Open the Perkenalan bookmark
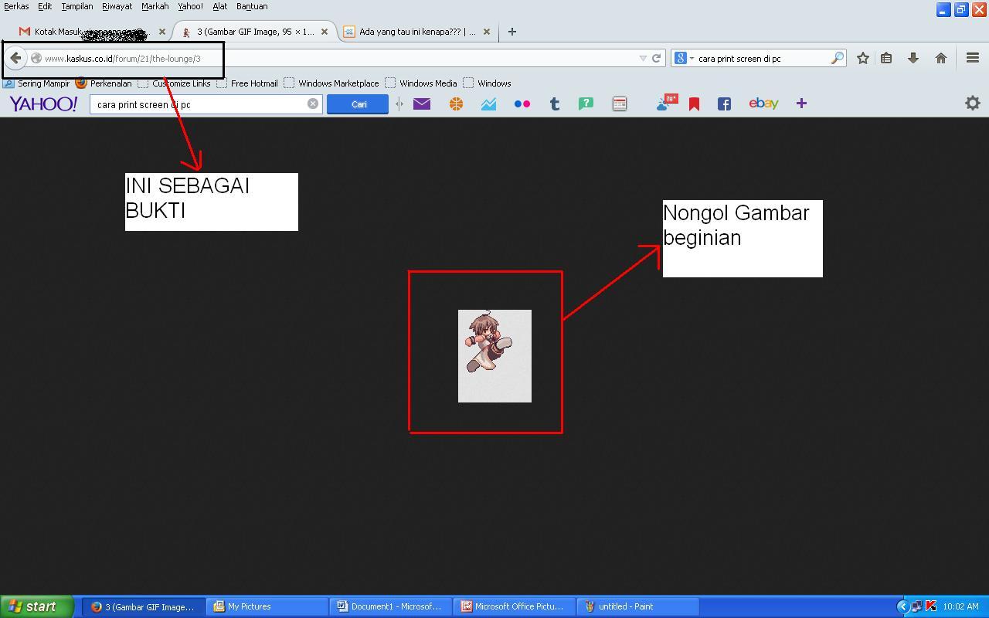Image resolution: width=989 pixels, height=618 pixels. pos(104,83)
